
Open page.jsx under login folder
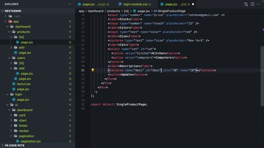tap(23, 99)
